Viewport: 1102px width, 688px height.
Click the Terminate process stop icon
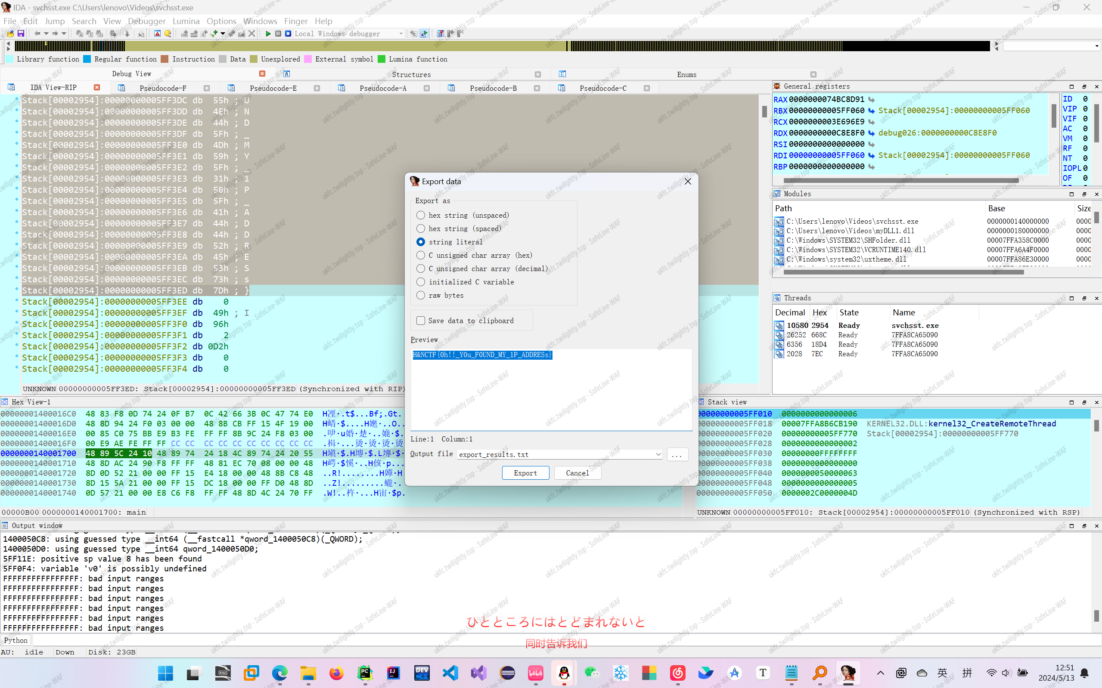(x=288, y=34)
